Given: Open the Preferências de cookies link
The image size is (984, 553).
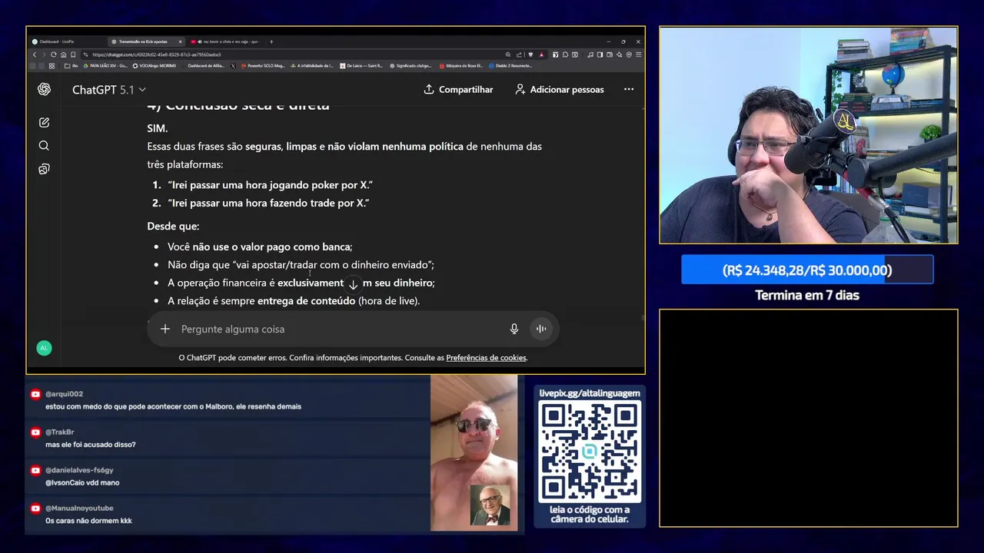Looking at the screenshot, I should tap(486, 358).
